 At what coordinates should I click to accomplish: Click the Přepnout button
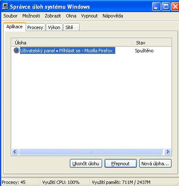pos(121,164)
